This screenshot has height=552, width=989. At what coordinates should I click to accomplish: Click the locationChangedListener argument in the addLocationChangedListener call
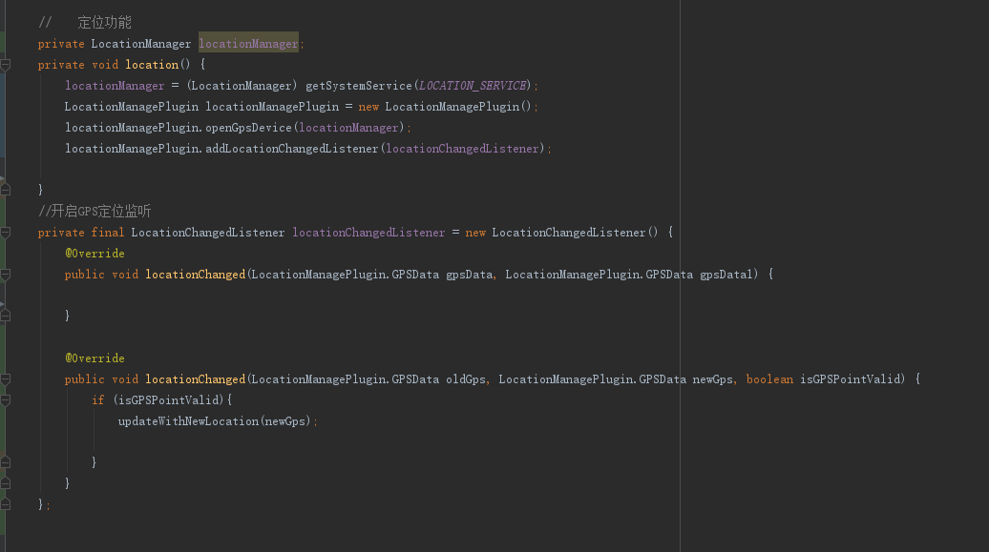[x=462, y=149]
